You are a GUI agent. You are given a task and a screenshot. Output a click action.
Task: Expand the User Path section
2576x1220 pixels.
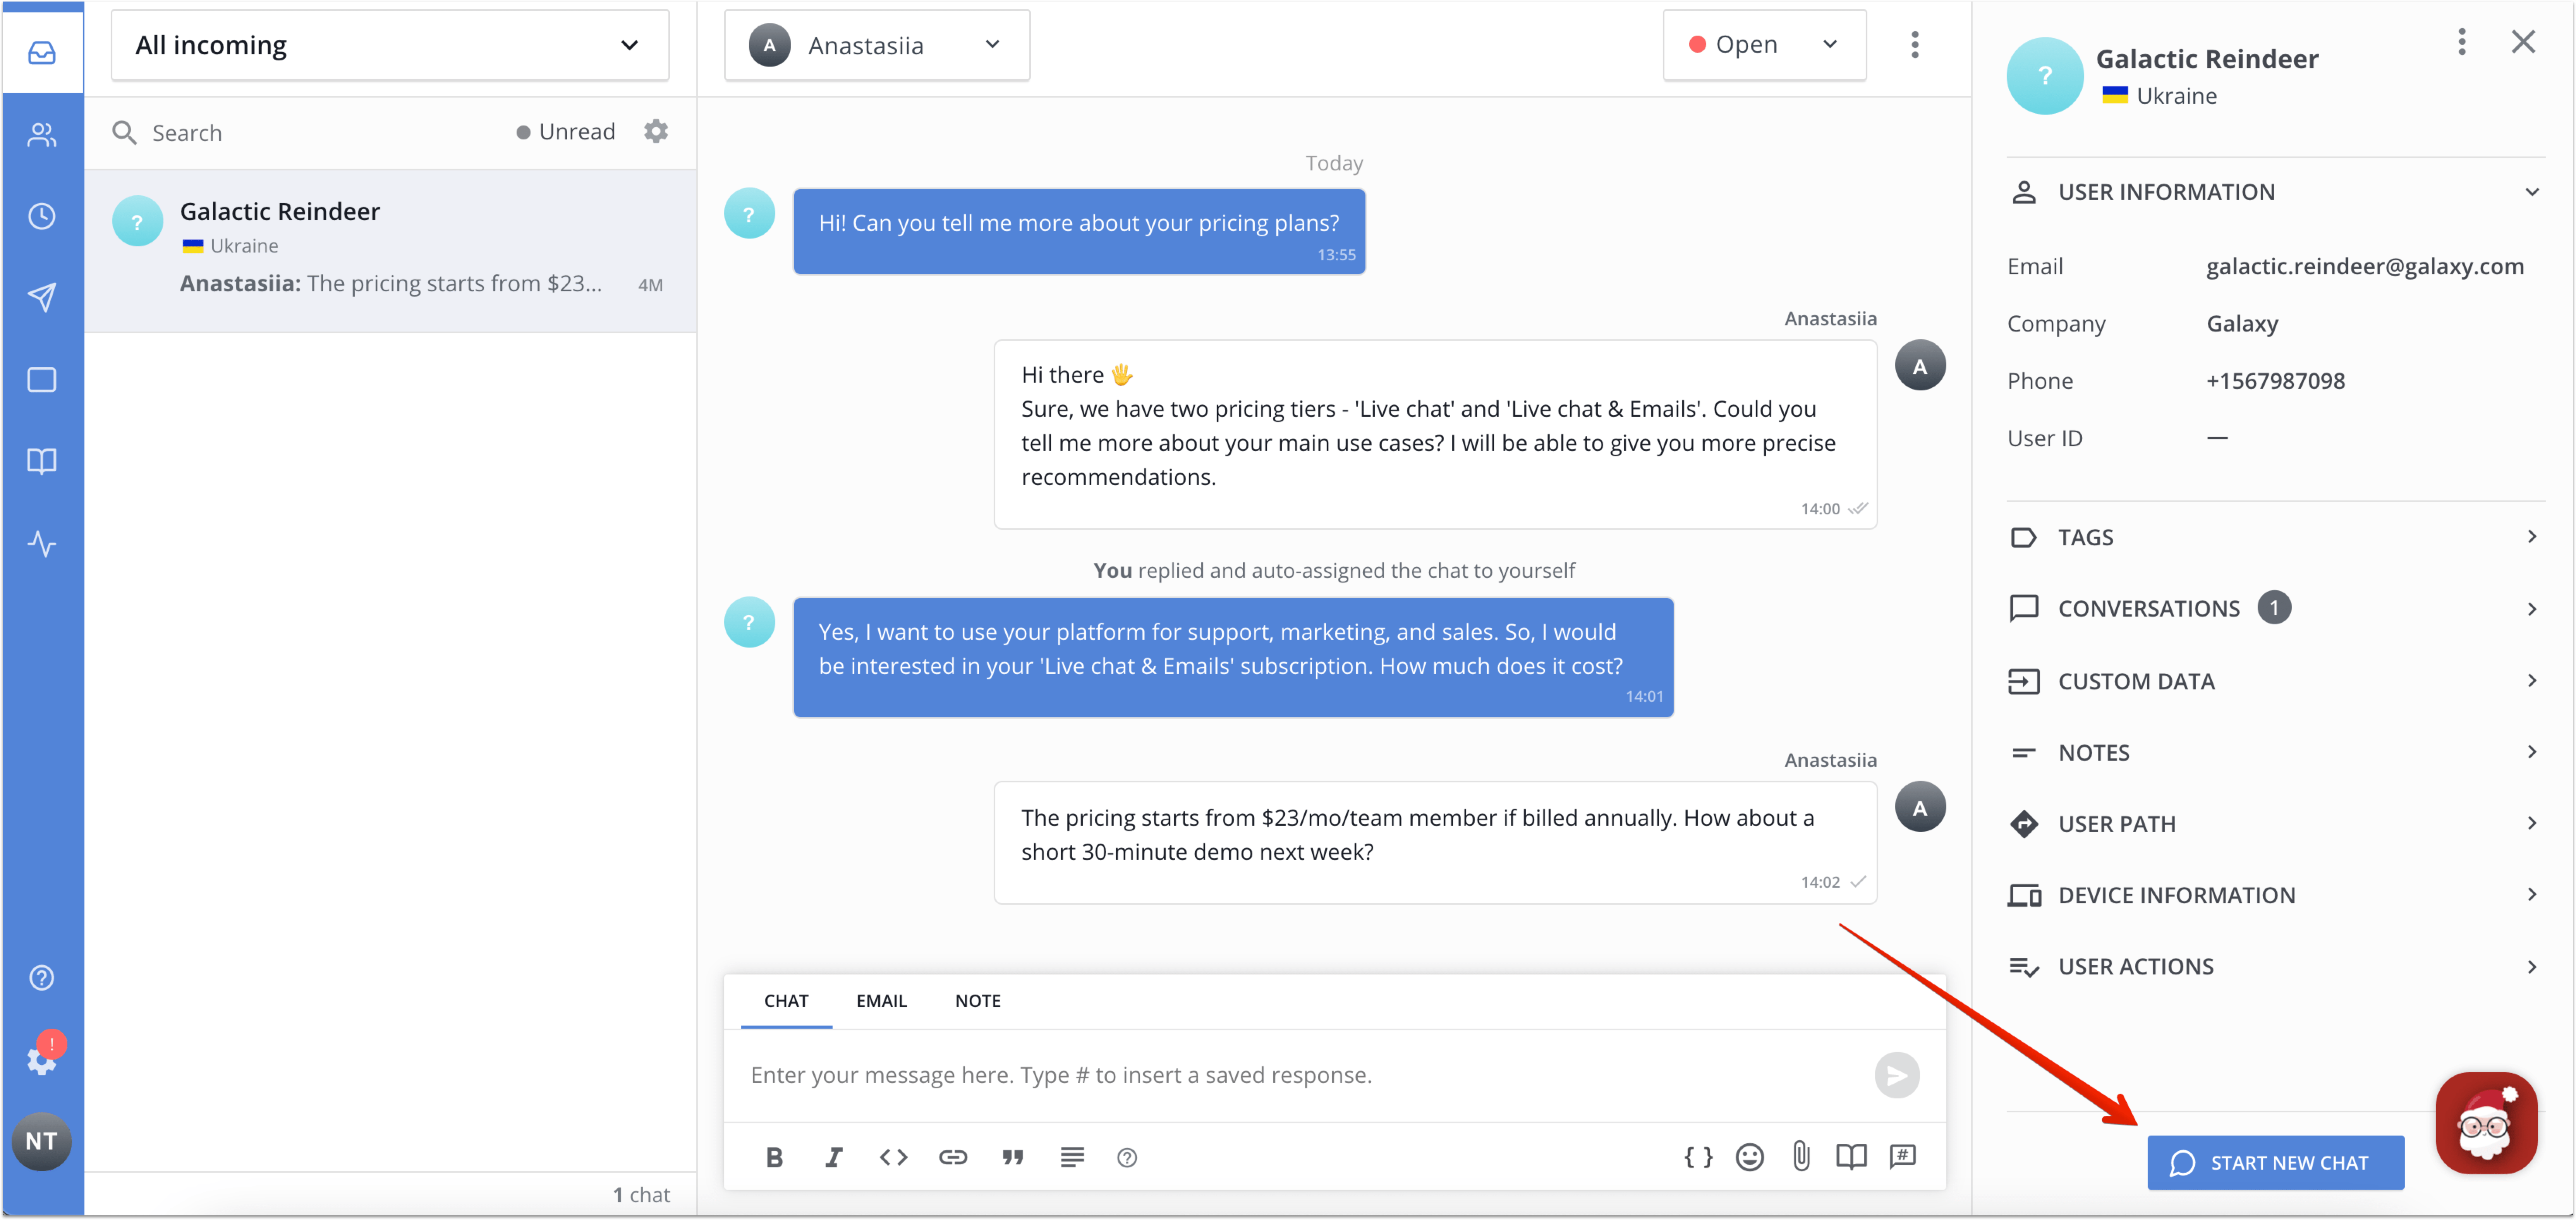point(2276,824)
